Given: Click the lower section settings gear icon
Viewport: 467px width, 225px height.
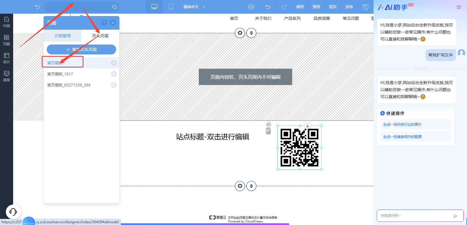Looking at the screenshot, I should (x=240, y=186).
